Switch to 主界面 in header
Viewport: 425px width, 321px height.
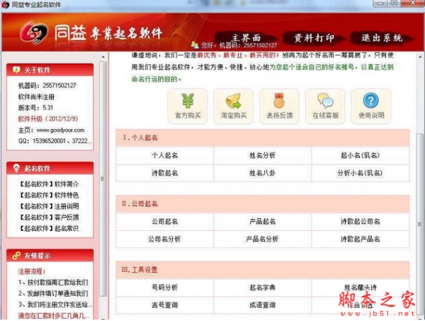[246, 38]
